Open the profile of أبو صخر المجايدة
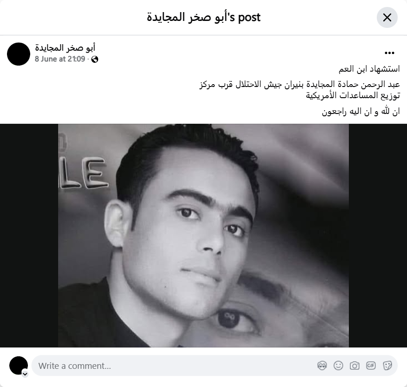The image size is (407, 387). [x=65, y=48]
